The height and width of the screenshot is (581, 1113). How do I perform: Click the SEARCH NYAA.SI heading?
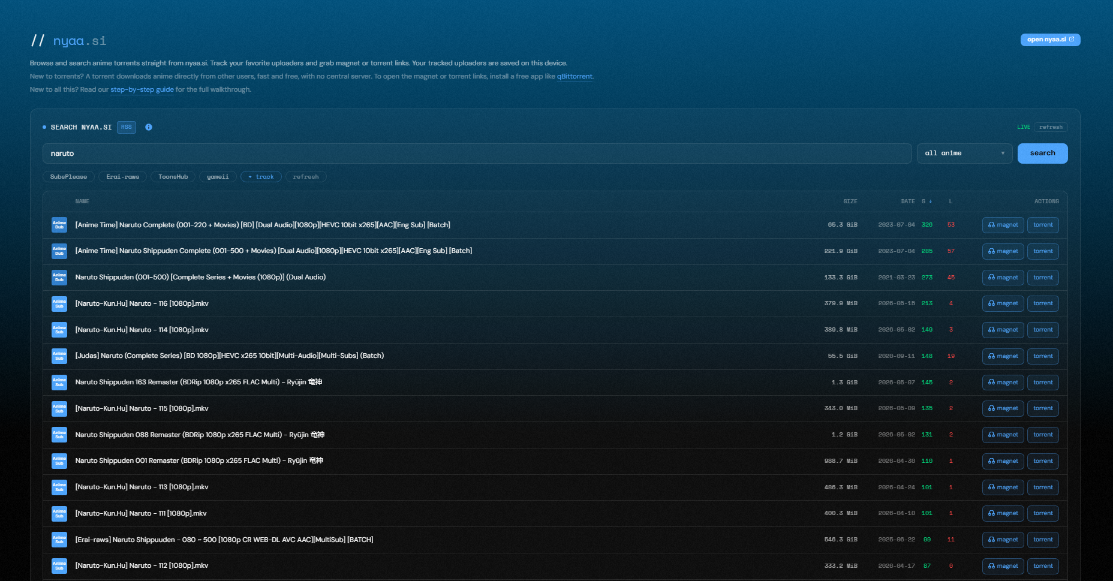coord(81,127)
